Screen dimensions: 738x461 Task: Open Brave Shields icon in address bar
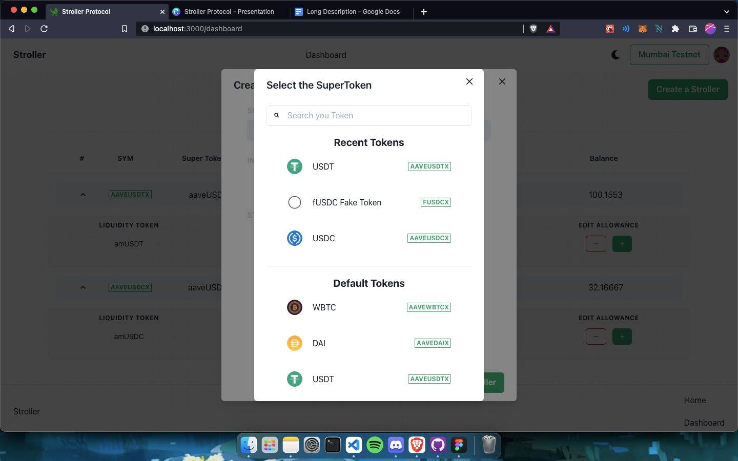click(x=533, y=29)
